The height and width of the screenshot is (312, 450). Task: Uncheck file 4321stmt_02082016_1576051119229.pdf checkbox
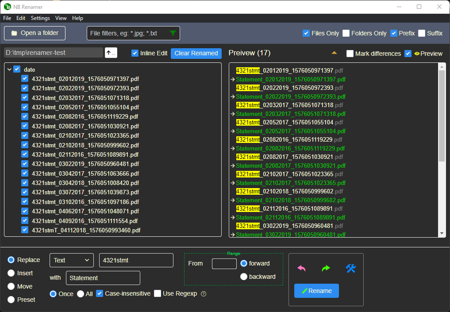tap(25, 116)
